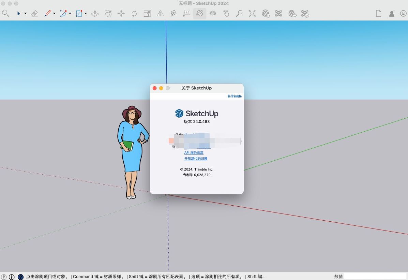Click the © 2024, Trimble Inc. text
The width and height of the screenshot is (408, 280).
coord(197,169)
